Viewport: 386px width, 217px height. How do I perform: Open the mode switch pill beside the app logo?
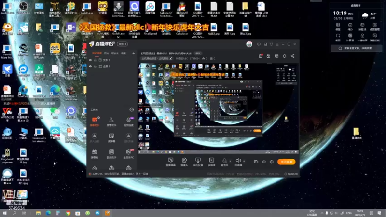click(x=123, y=44)
